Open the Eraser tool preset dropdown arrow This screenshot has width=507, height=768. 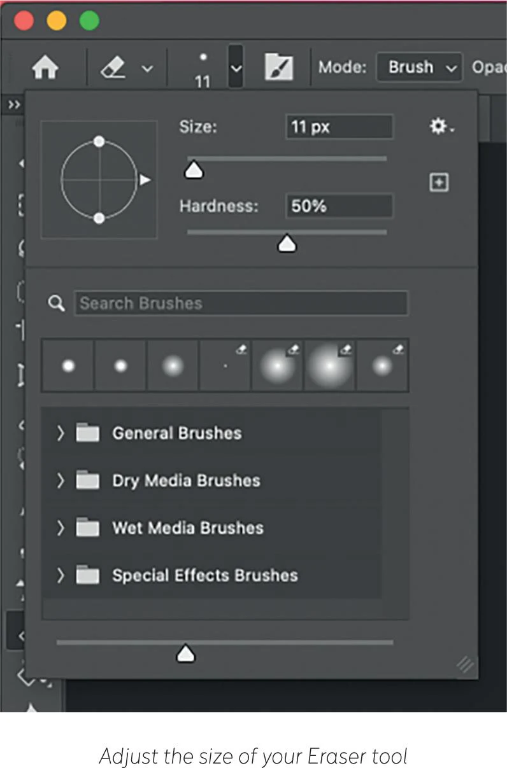146,68
